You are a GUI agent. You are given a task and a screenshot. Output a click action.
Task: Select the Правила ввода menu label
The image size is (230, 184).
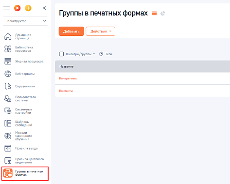(x=26, y=148)
